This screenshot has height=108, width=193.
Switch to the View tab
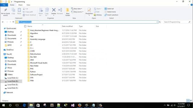point(28,5)
